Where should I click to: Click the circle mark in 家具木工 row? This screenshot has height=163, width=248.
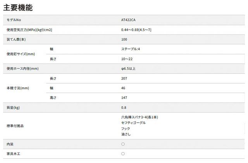(x=123, y=154)
